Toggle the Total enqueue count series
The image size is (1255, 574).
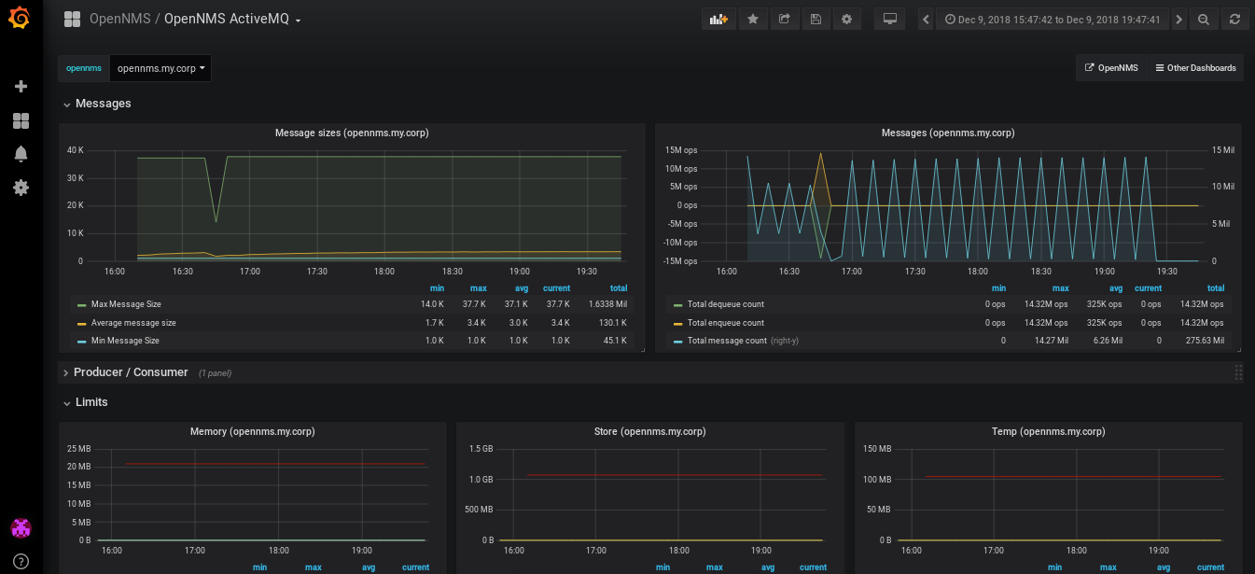(x=725, y=323)
